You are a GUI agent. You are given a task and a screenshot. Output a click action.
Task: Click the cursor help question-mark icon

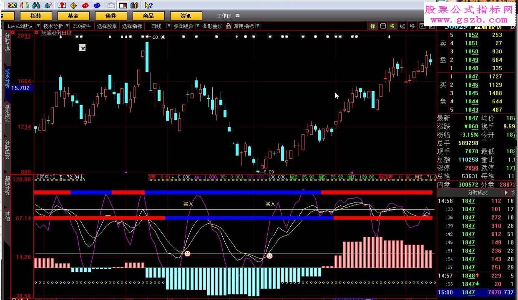pyautogui.click(x=148, y=5)
